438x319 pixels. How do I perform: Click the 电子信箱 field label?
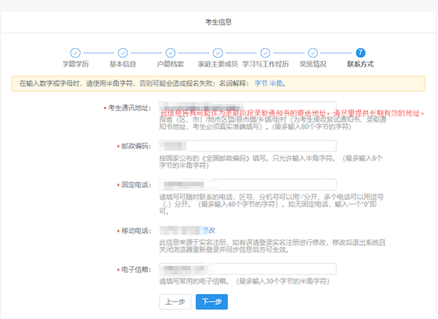pos(136,270)
